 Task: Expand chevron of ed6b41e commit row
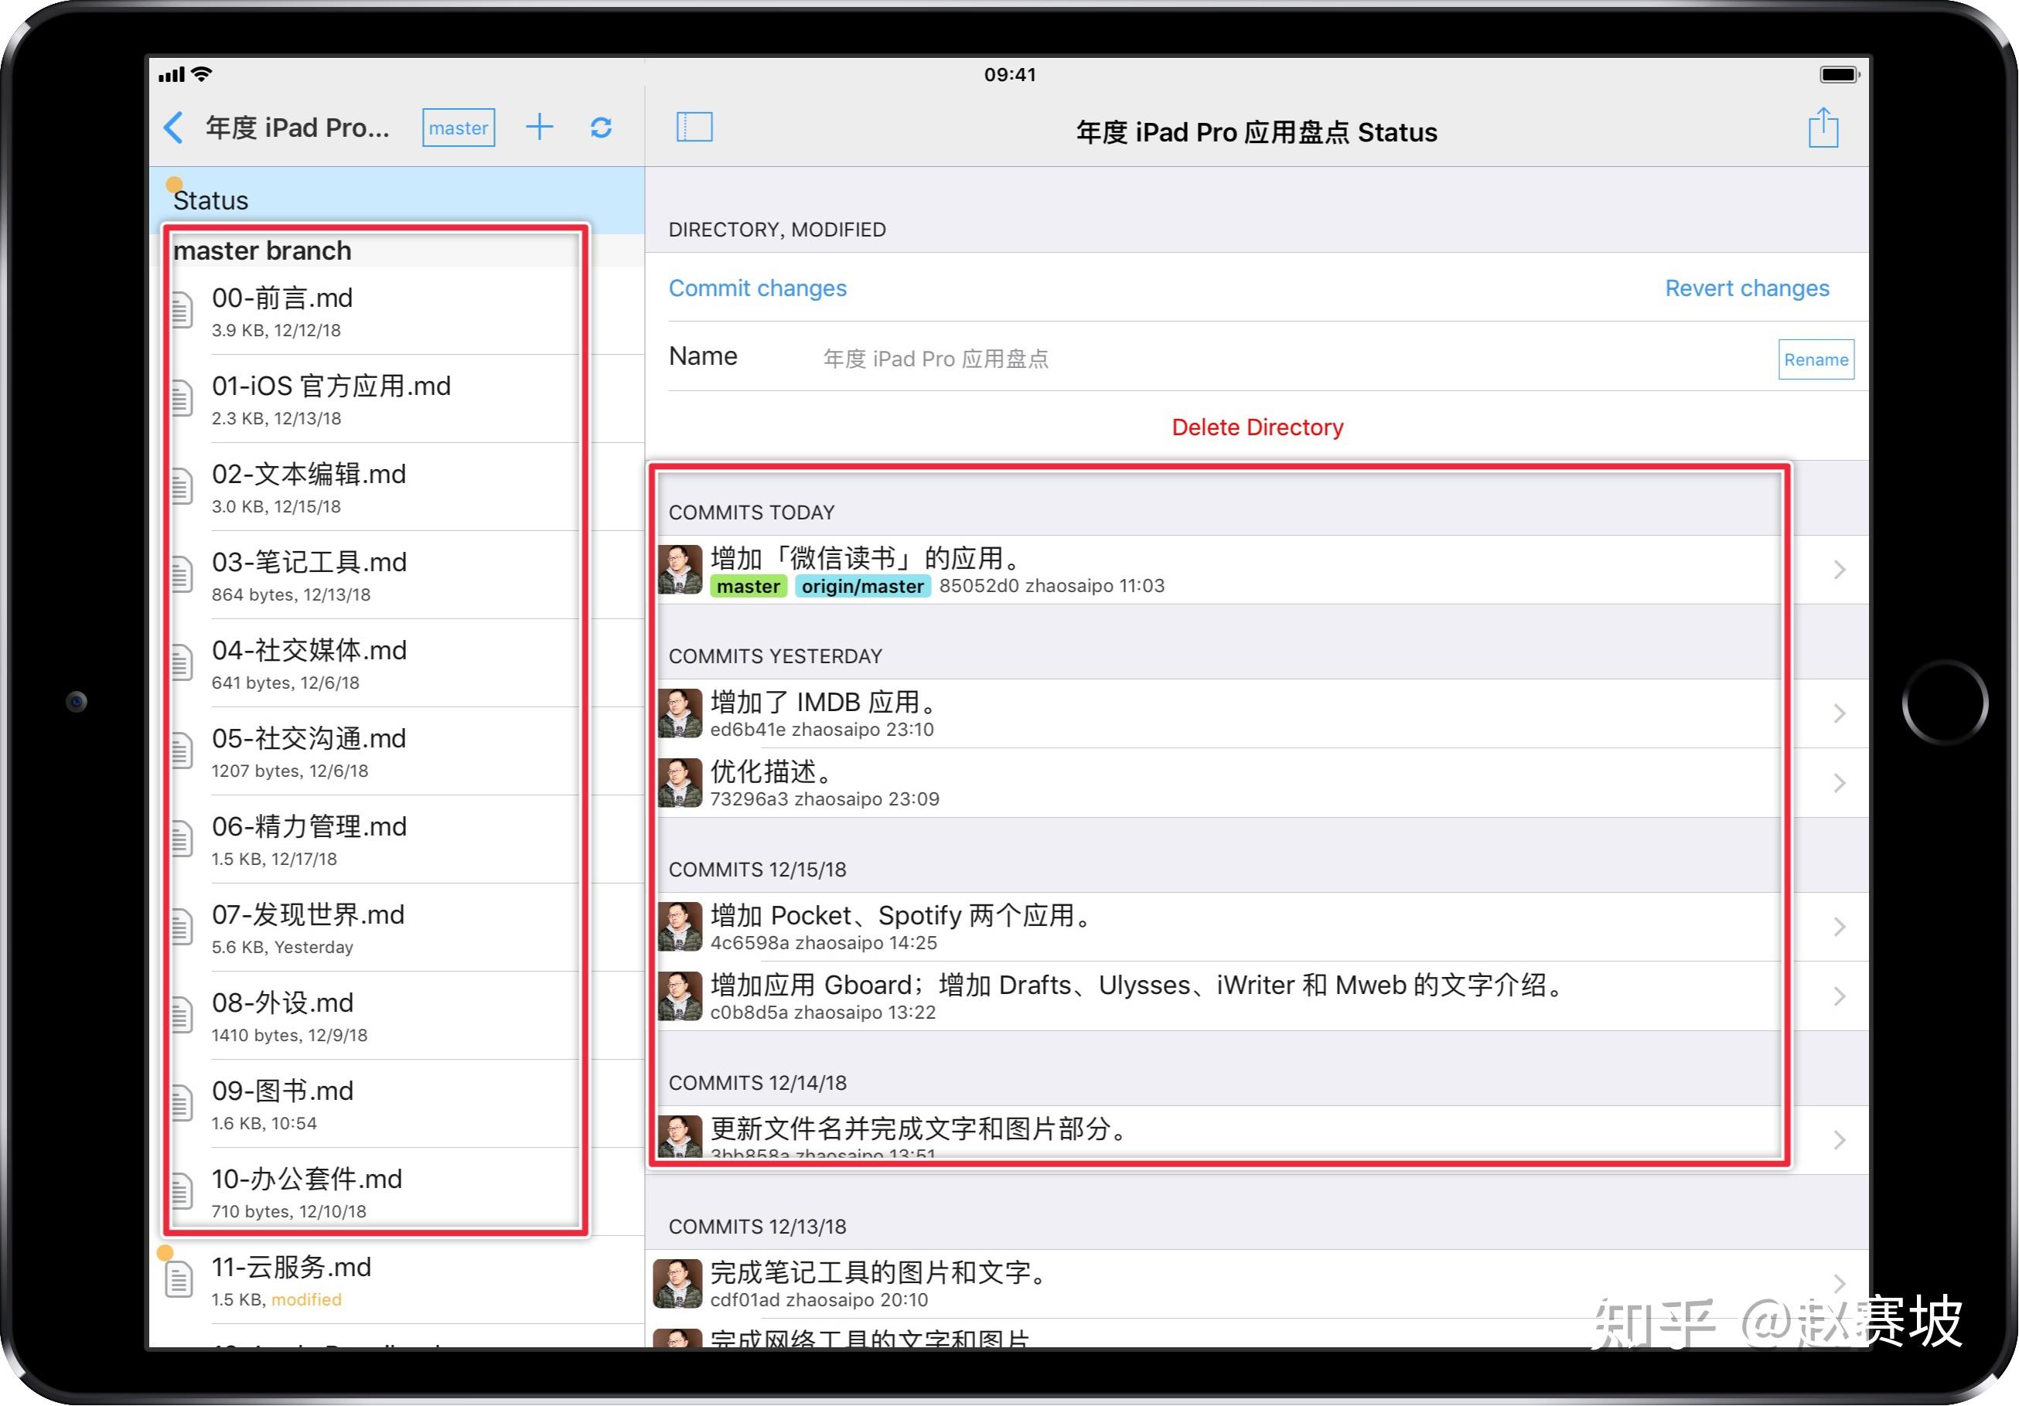(1840, 713)
